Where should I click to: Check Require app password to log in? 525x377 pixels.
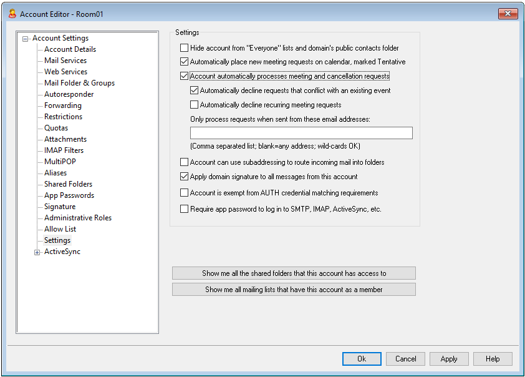[184, 210]
